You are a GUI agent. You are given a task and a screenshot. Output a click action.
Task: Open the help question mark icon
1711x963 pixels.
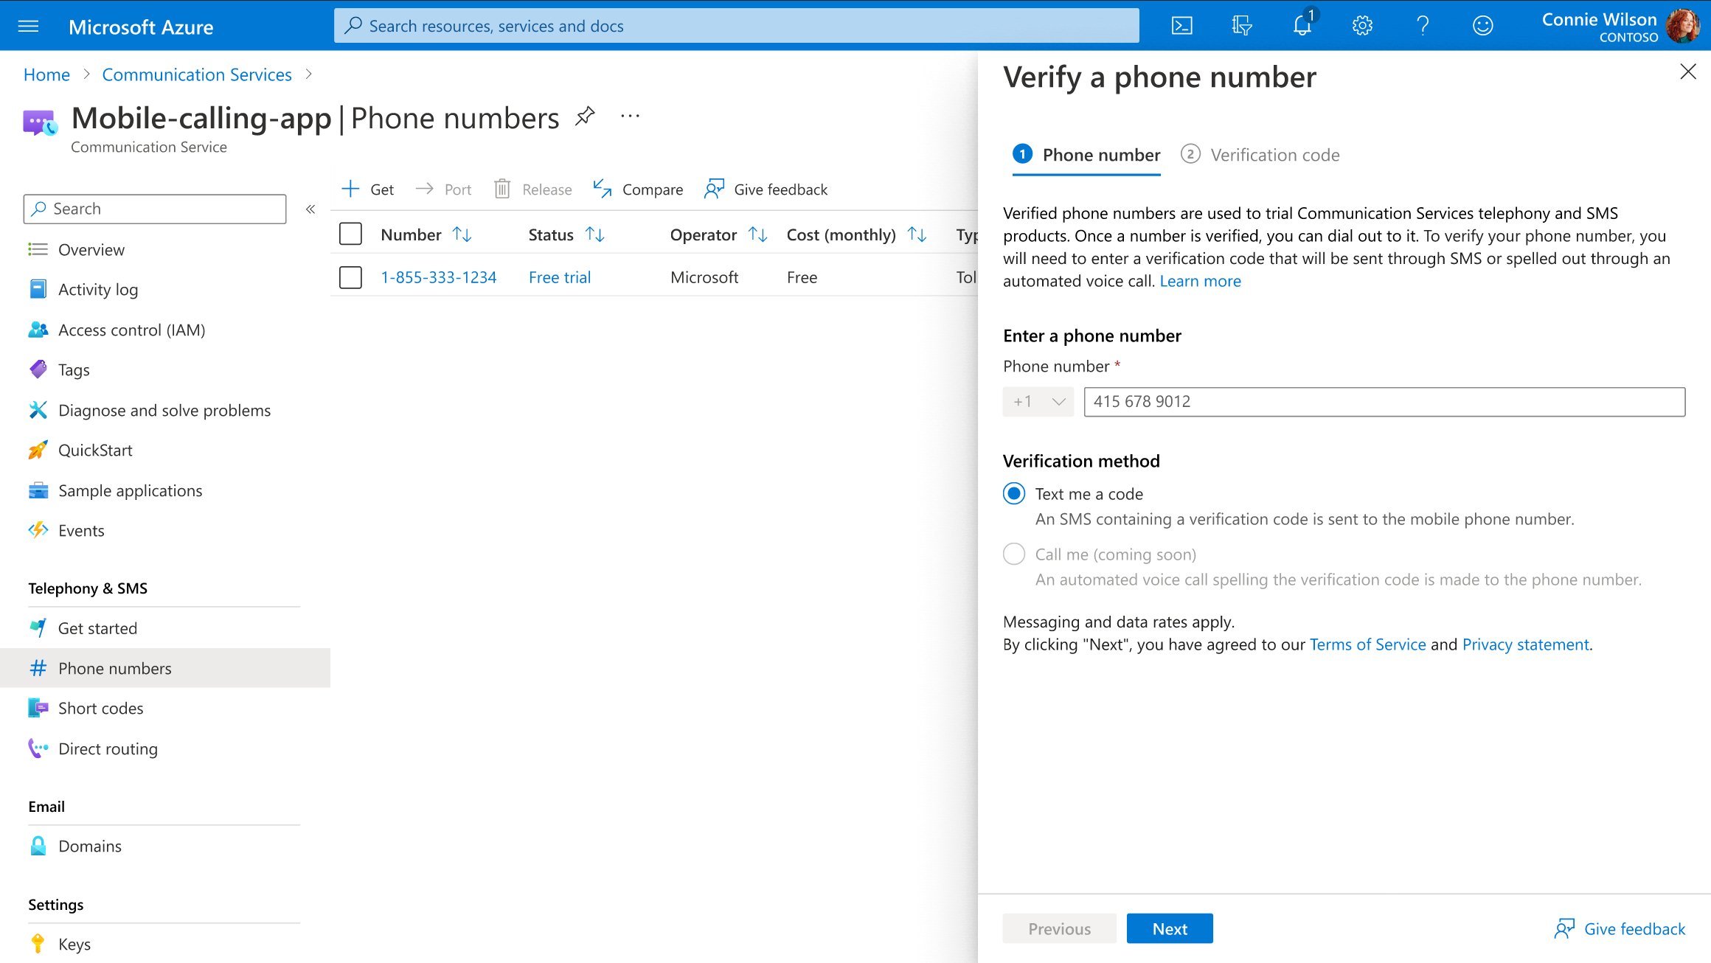tap(1423, 26)
